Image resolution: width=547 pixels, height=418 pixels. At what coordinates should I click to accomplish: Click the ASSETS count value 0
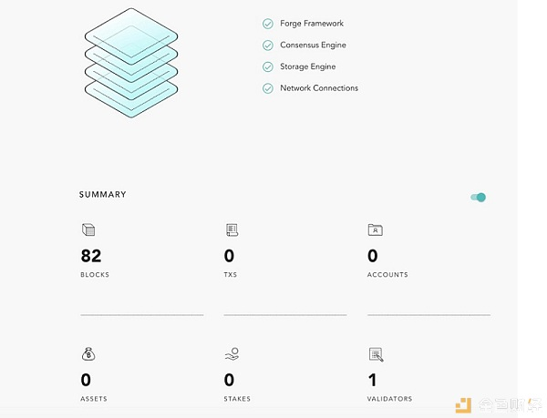coord(86,380)
